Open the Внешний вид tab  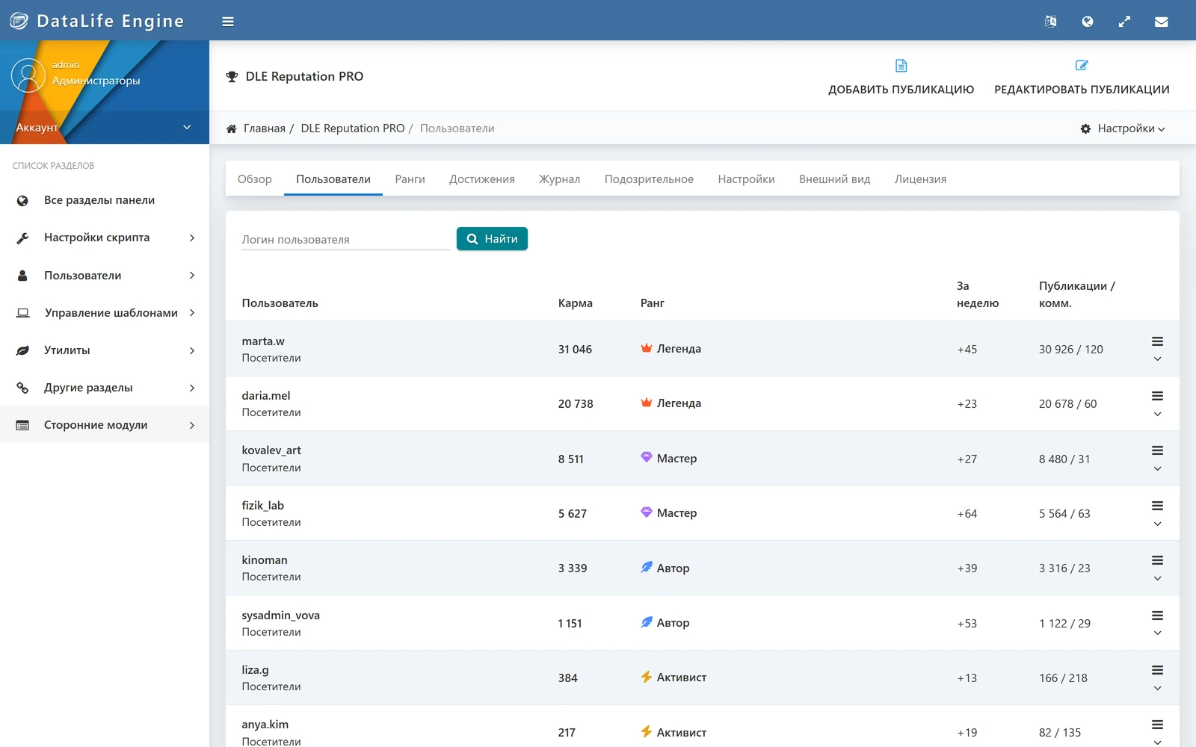(835, 179)
